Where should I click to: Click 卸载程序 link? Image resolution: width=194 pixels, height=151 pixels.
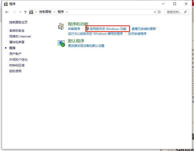click(x=74, y=29)
